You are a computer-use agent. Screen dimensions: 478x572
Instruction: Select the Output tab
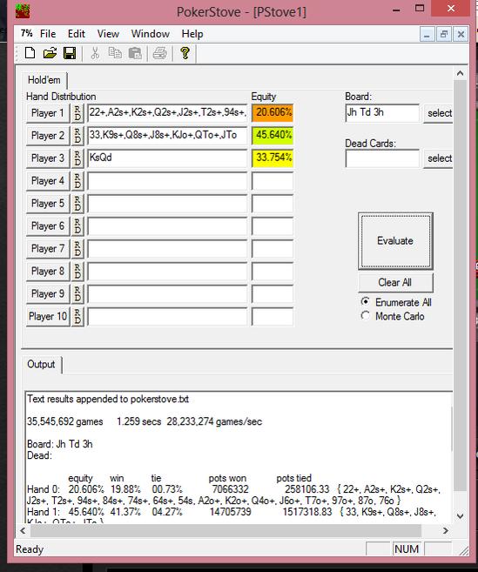click(x=41, y=365)
